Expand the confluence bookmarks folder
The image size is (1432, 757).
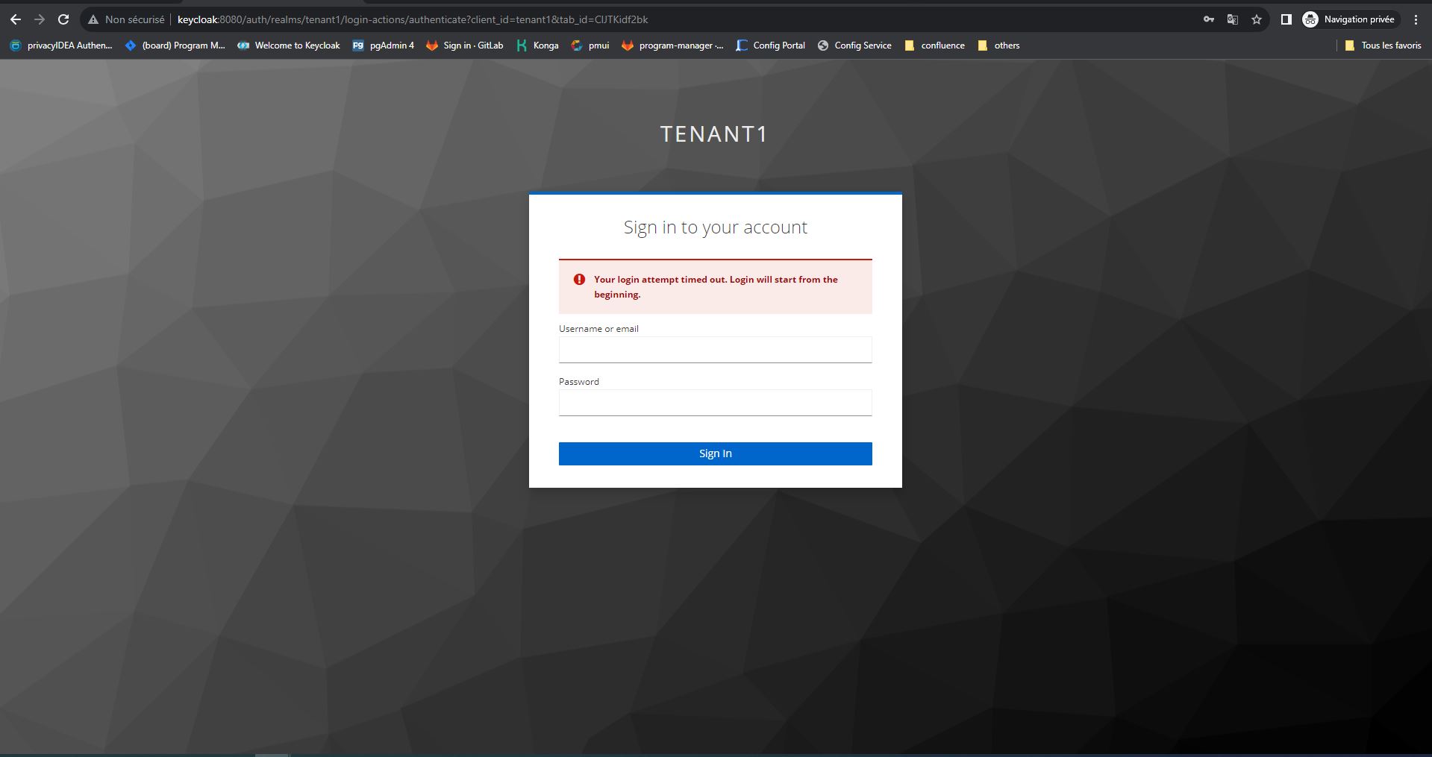pyautogui.click(x=934, y=45)
